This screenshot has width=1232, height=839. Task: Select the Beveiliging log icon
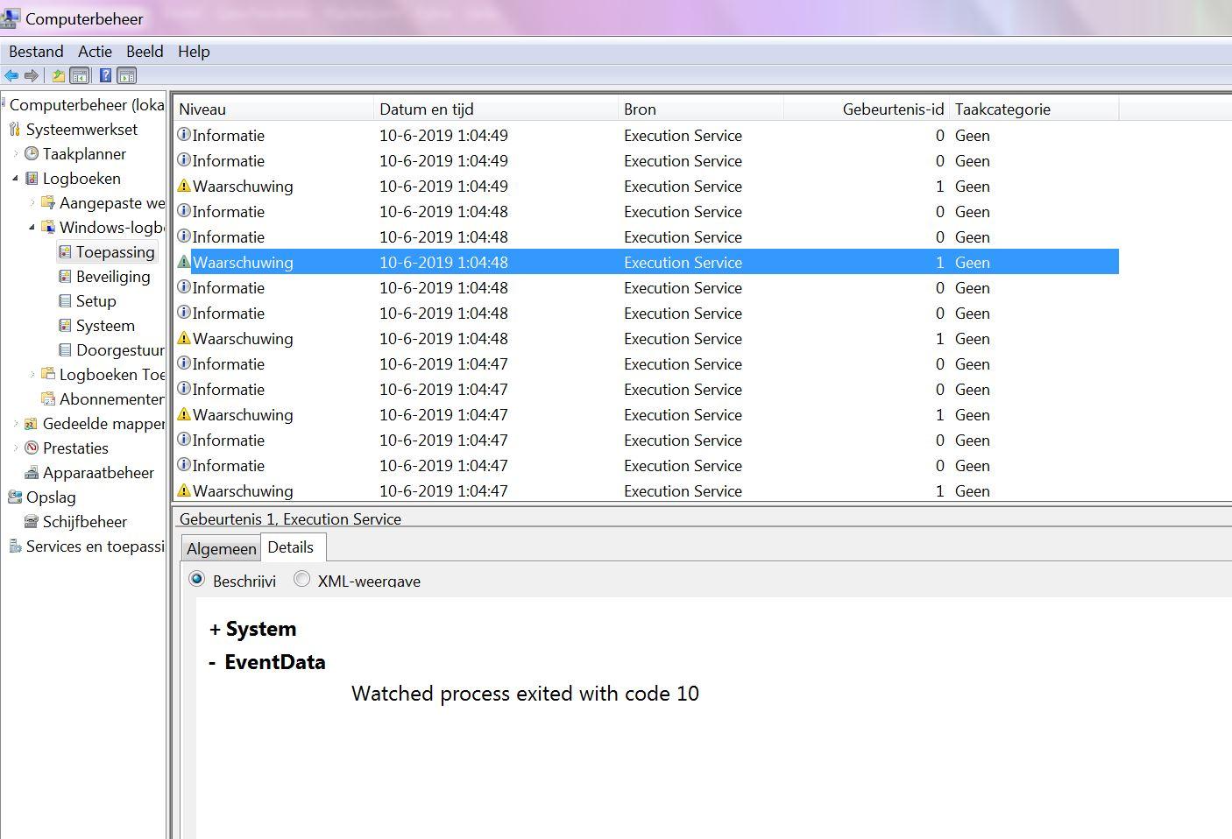click(x=65, y=277)
